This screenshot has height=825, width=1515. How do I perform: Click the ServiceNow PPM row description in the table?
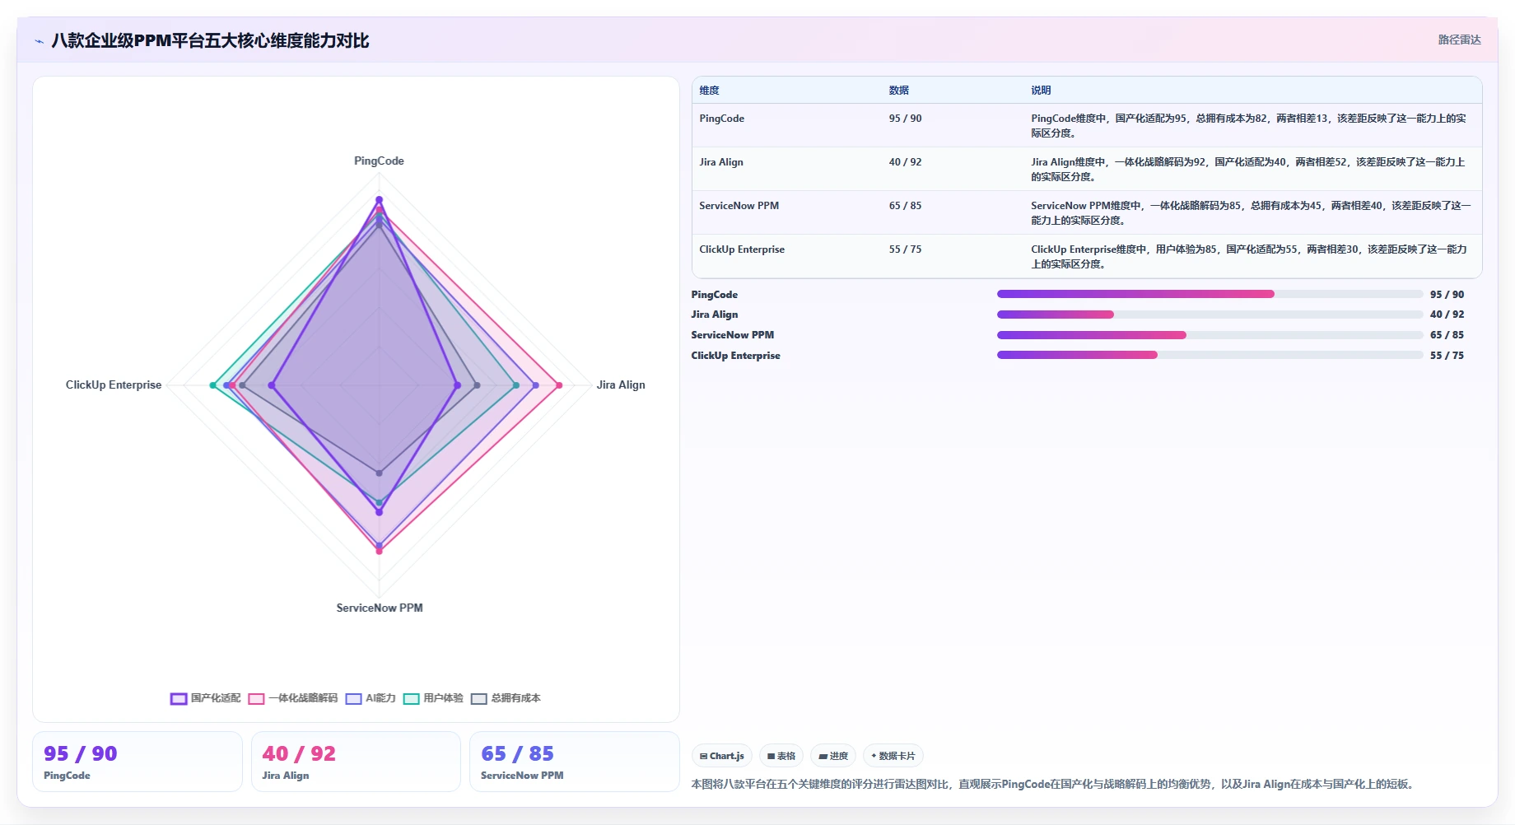(1250, 213)
